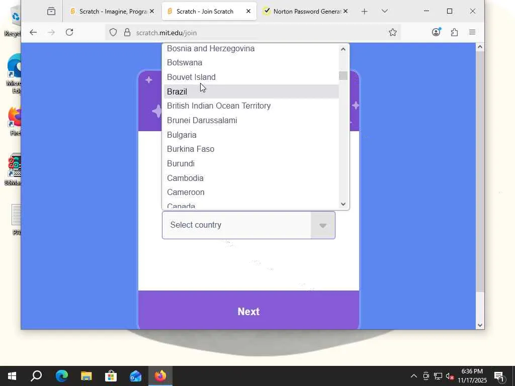Click the country list scrollbar thumb
The height and width of the screenshot is (386, 515).
pos(343,75)
